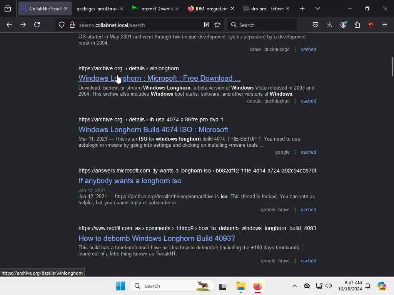The width and height of the screenshot is (394, 295).
Task: Open How to debomb Windows Longhorn Build 4093 link
Action: coord(157,238)
